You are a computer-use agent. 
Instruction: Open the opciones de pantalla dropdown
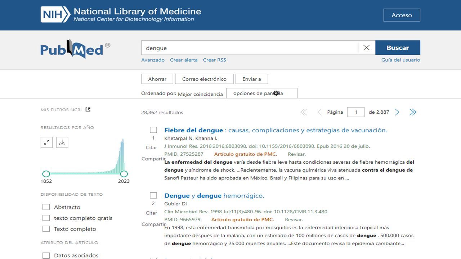point(262,93)
